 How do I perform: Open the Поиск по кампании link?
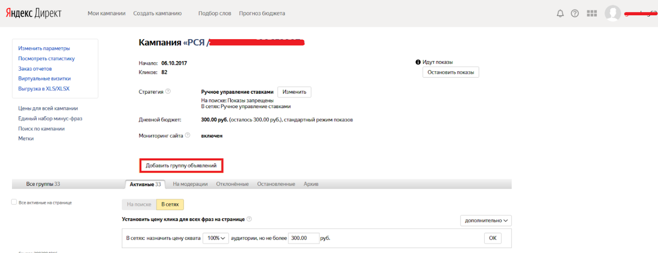pyautogui.click(x=41, y=129)
